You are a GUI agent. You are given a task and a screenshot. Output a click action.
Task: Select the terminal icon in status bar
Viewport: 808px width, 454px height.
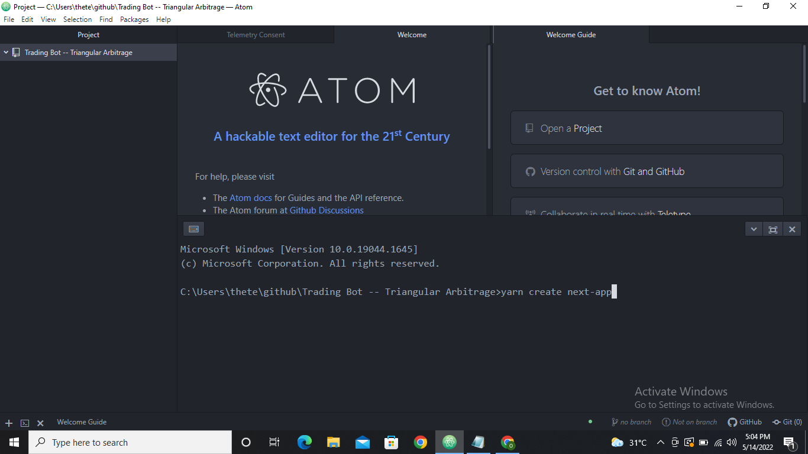coord(25,423)
